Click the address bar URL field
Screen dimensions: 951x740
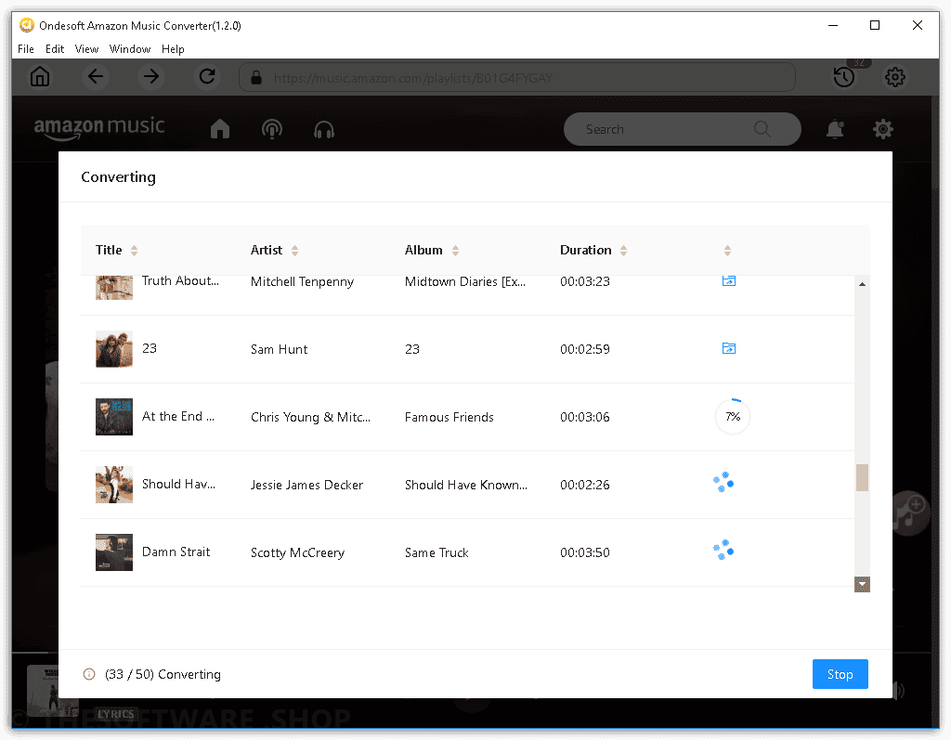click(x=516, y=77)
